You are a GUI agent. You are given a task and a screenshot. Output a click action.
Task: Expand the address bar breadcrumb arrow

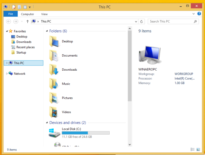38,22
